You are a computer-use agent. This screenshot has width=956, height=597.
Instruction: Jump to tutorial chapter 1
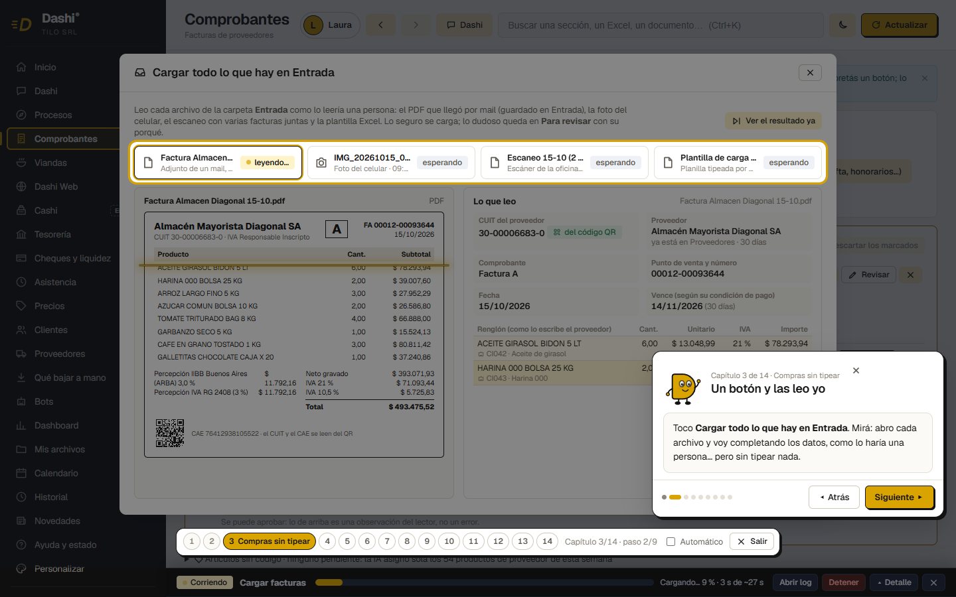click(192, 541)
